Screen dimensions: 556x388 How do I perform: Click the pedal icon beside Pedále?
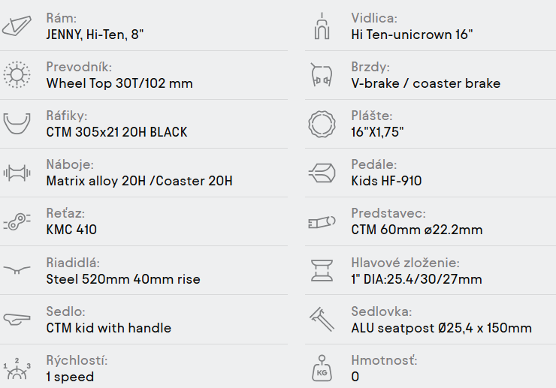(x=321, y=173)
